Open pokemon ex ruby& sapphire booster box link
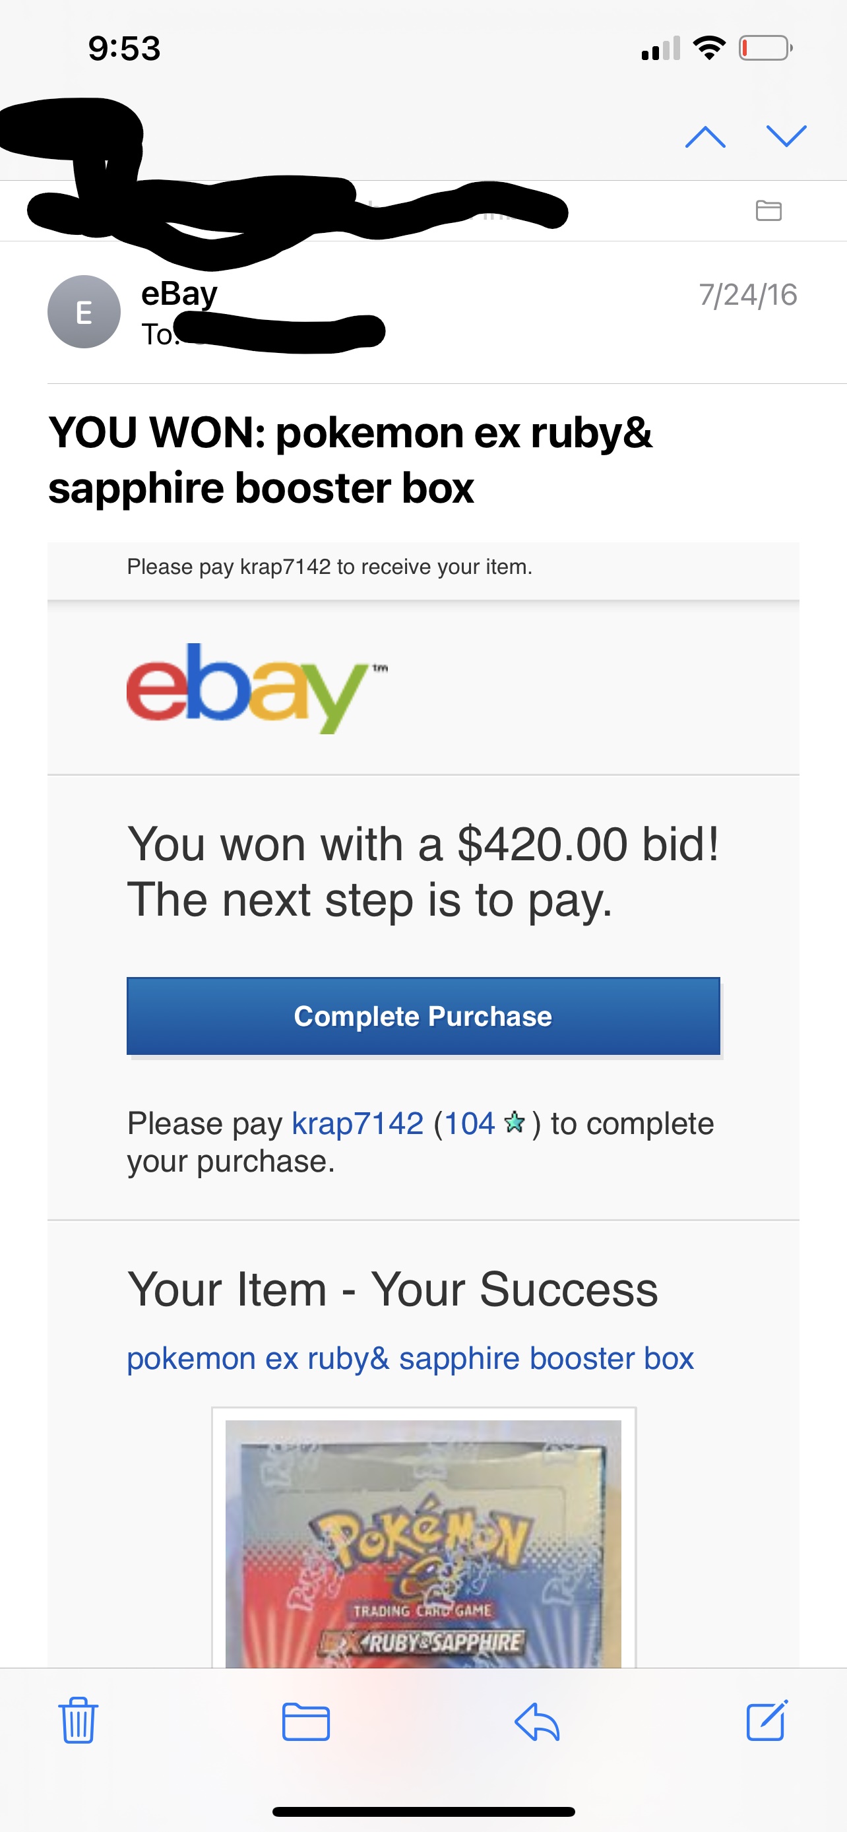 [x=410, y=1358]
